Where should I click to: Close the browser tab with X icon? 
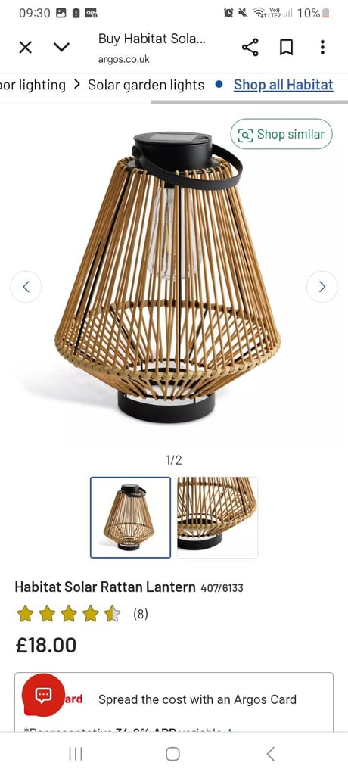[25, 48]
